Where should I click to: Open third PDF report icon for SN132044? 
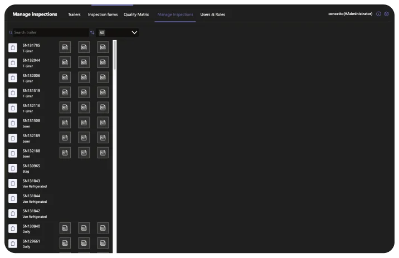(x=103, y=62)
